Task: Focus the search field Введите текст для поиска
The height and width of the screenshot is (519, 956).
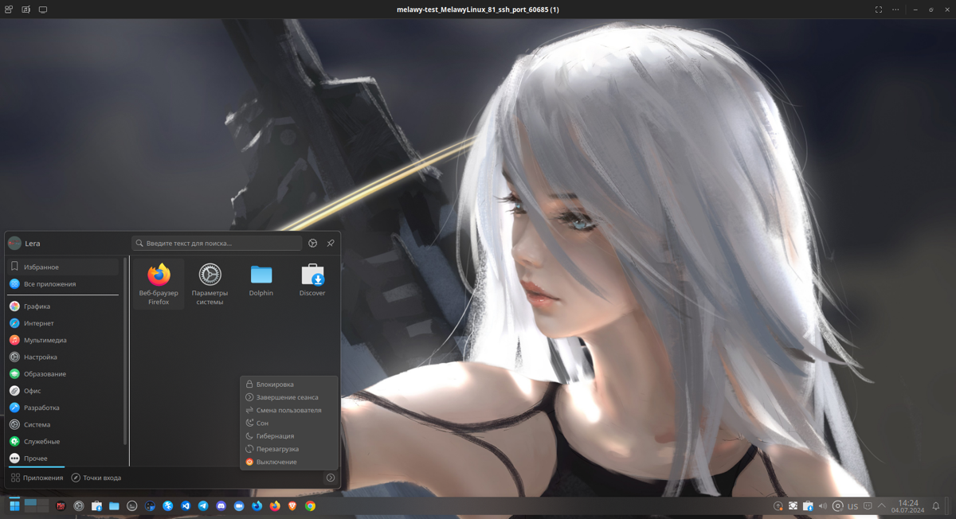Action: pos(217,244)
